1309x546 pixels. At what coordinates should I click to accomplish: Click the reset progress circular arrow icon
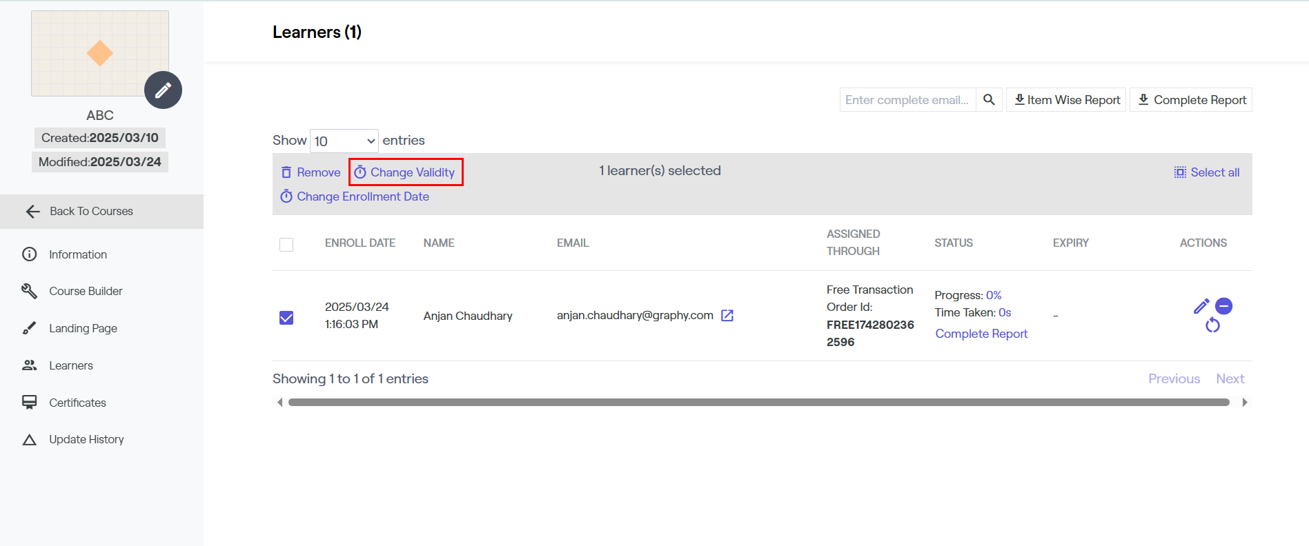pos(1212,325)
